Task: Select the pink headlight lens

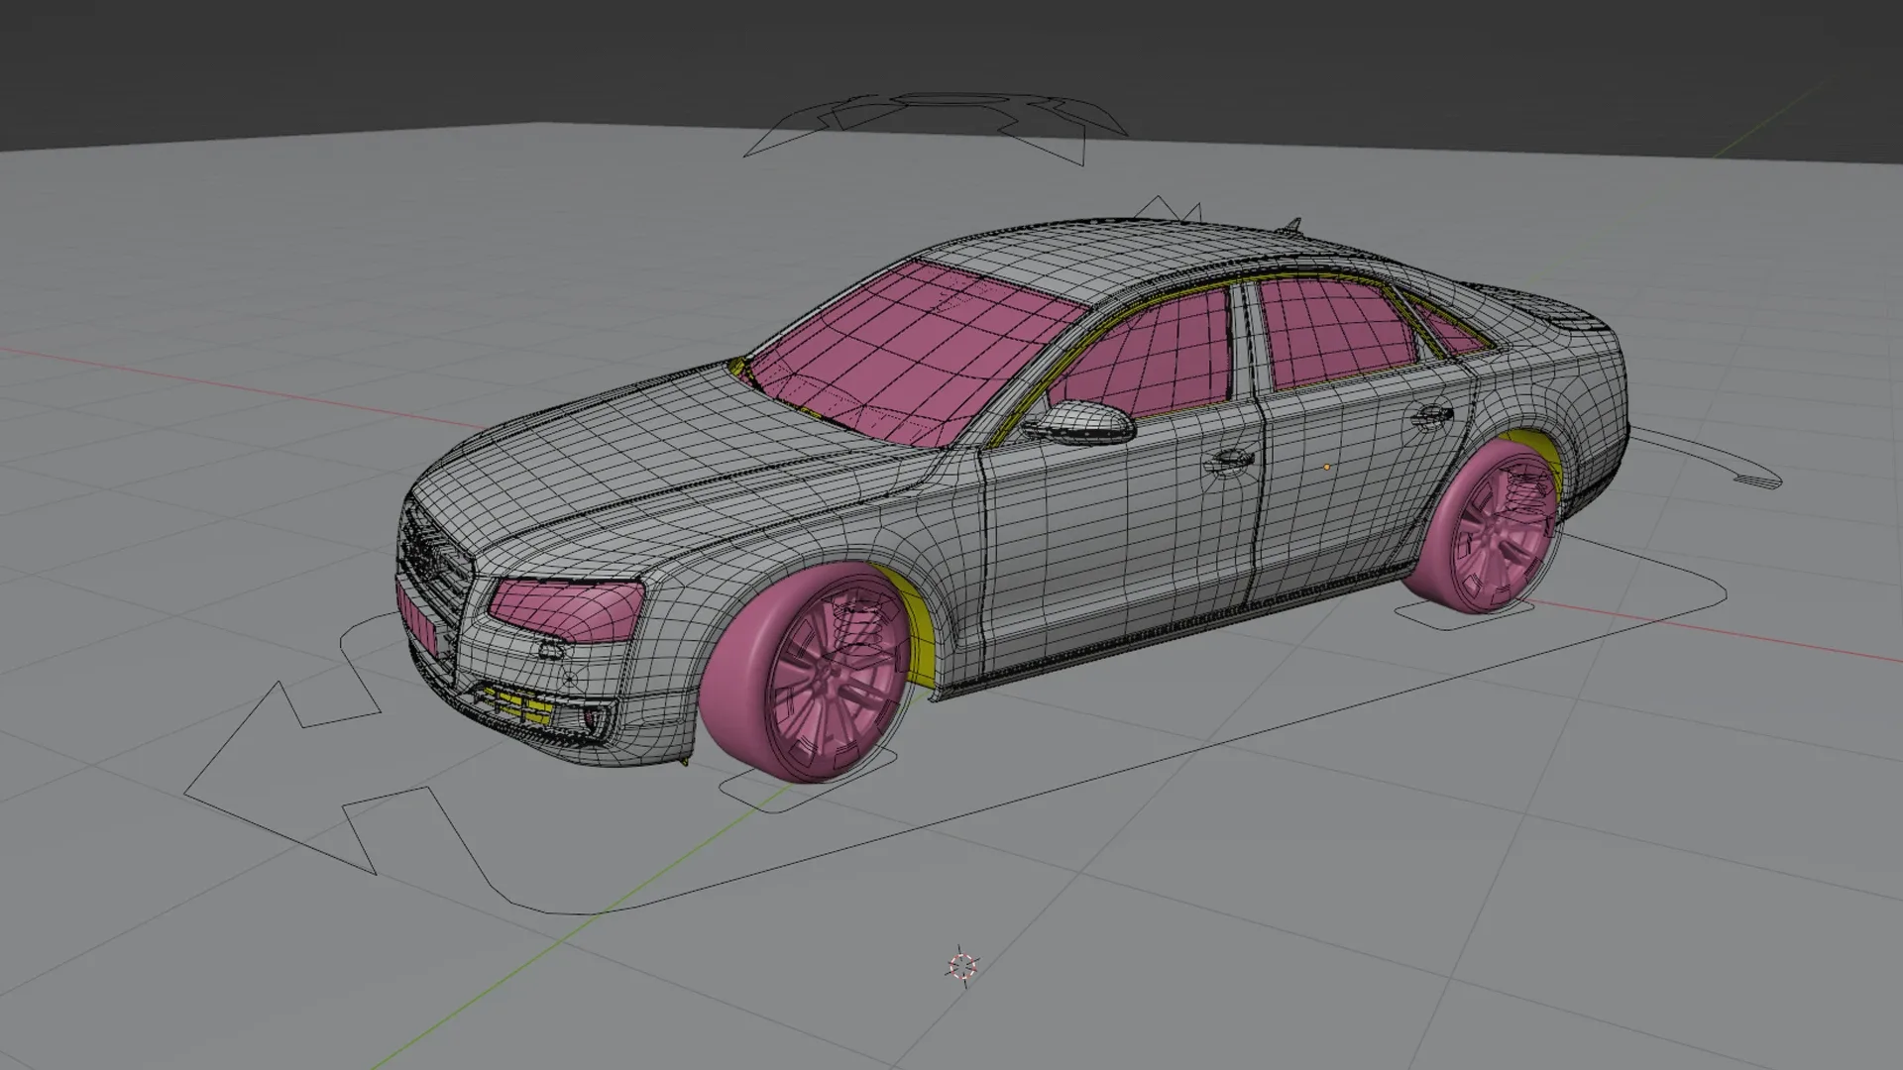Action: coord(567,606)
